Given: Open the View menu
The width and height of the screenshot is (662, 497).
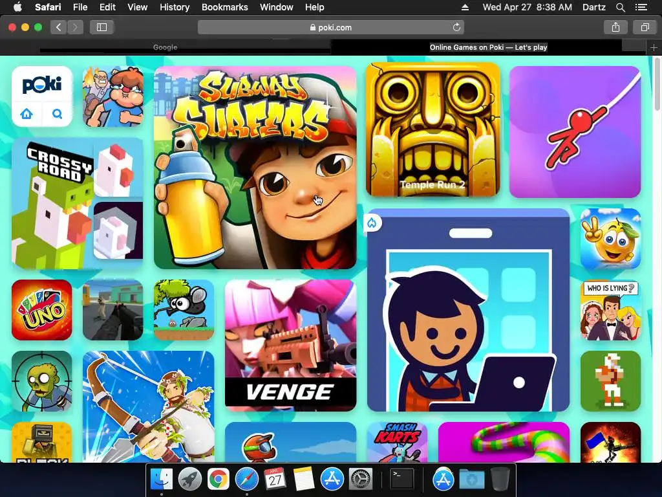Looking at the screenshot, I should (137, 7).
